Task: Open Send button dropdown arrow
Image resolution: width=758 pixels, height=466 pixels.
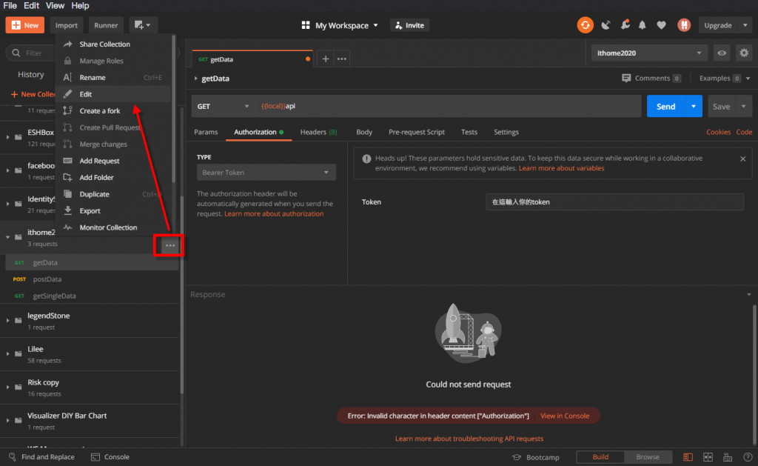Action: point(693,107)
